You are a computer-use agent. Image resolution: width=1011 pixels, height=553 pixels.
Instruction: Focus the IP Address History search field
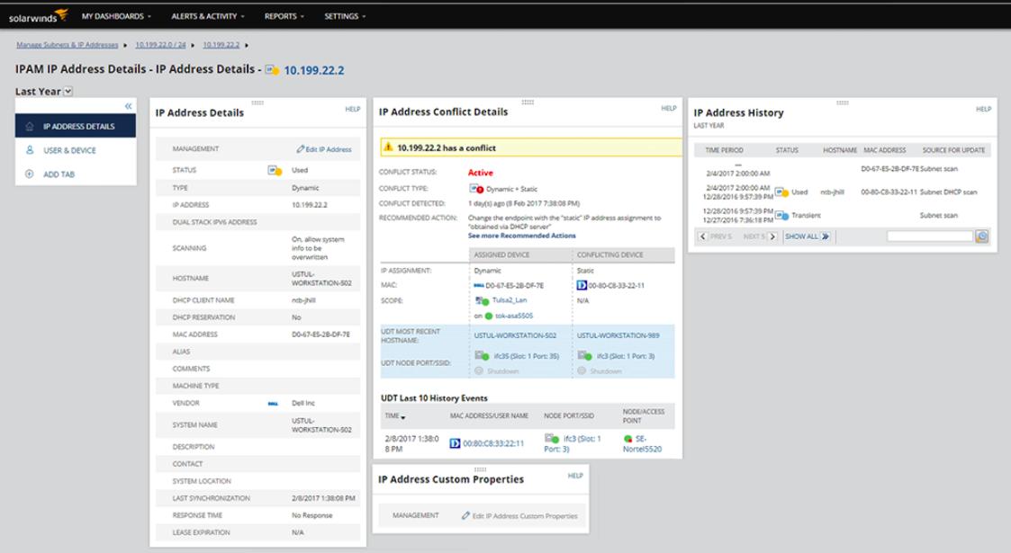(930, 236)
